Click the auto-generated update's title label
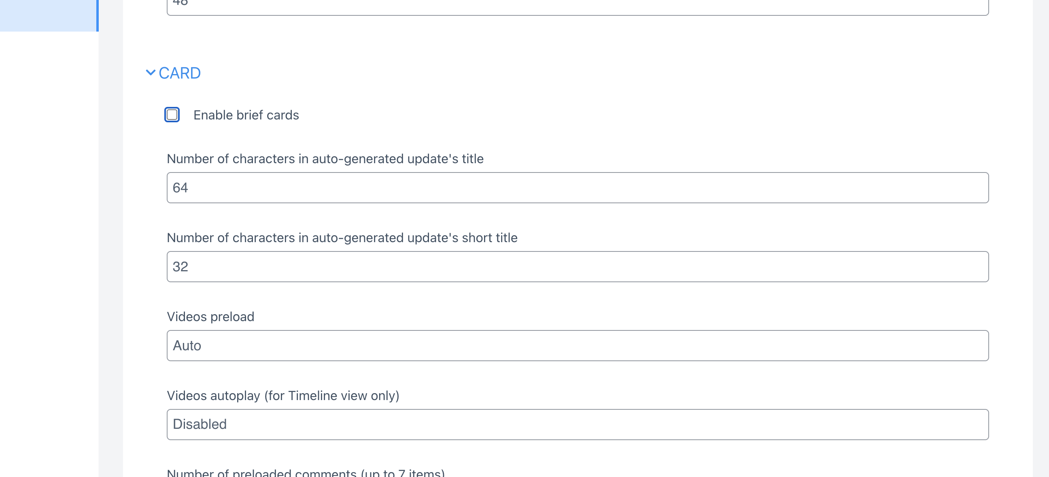This screenshot has width=1049, height=477. coord(325,159)
